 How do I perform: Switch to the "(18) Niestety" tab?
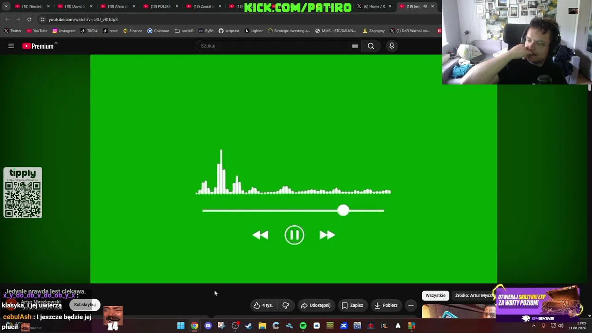[x=32, y=6]
